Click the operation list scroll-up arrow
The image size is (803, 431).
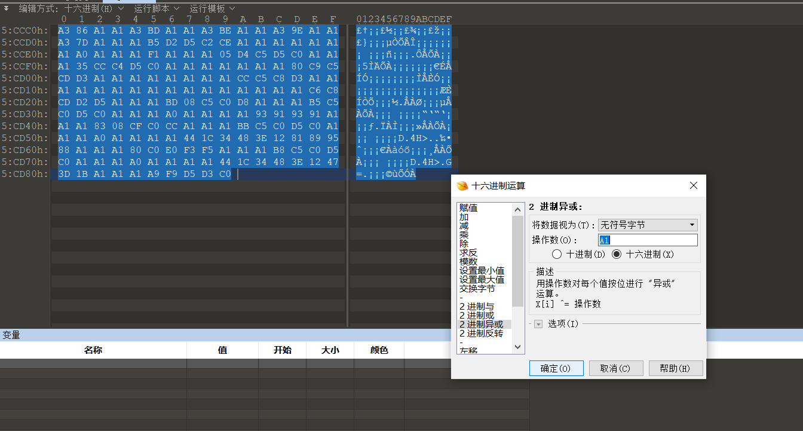click(518, 207)
